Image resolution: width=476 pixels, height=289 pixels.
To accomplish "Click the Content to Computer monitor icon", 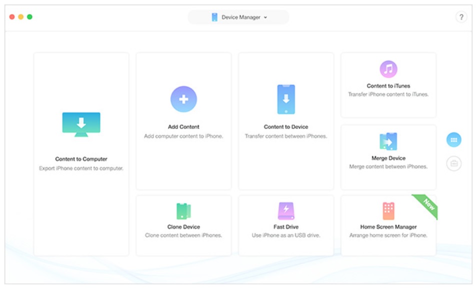I will pos(81,124).
